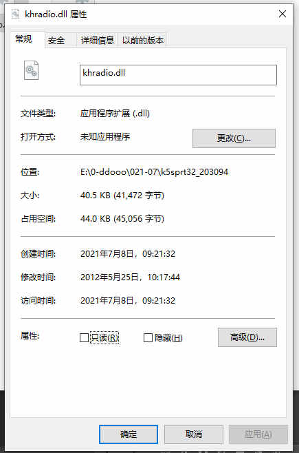299x453 pixels.
Task: Confirm with the 确定 button
Action: 129,434
